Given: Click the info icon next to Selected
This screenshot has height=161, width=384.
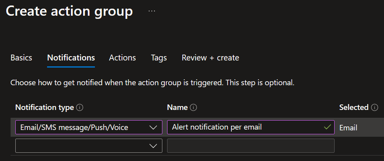Looking at the screenshot, I should (375, 108).
